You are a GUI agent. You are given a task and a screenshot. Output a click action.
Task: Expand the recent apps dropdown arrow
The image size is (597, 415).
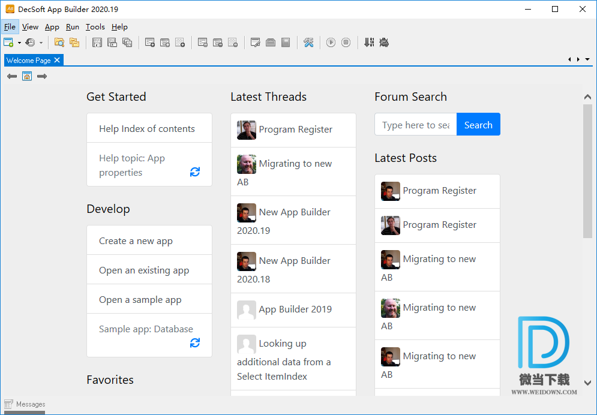coord(41,43)
